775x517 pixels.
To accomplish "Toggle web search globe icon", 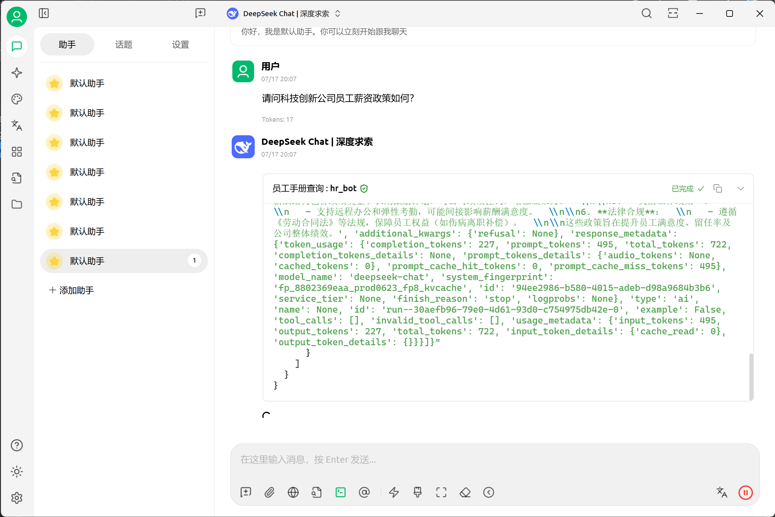I will pos(293,492).
